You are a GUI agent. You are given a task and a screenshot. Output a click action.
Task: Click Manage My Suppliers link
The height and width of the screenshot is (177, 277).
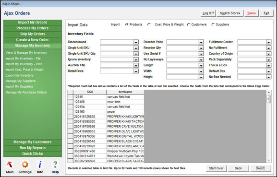click(x=21, y=81)
